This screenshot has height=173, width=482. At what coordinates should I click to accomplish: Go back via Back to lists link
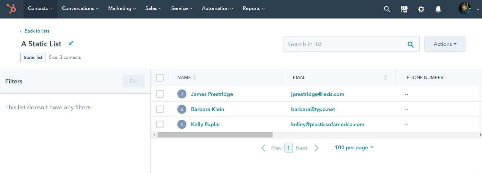click(x=34, y=31)
